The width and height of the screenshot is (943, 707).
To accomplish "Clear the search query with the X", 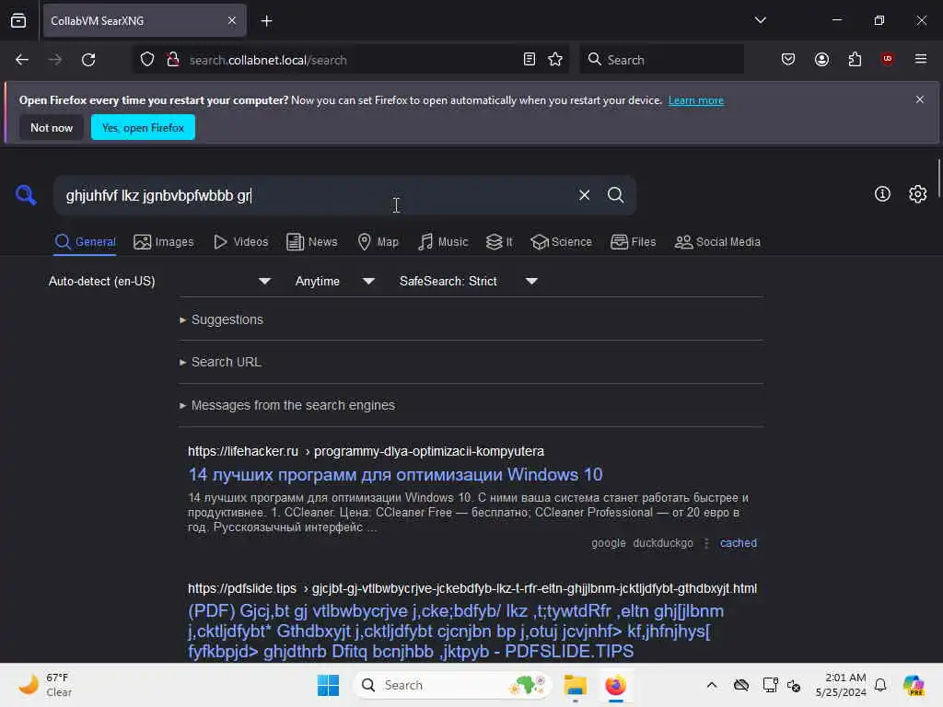I will [584, 195].
